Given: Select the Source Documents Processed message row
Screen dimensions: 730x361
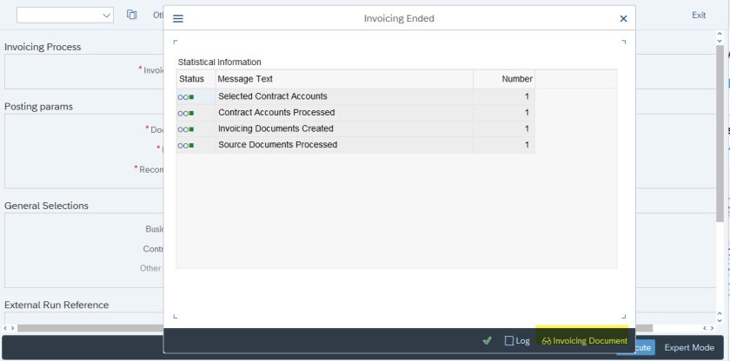Looking at the screenshot, I should (277, 145).
